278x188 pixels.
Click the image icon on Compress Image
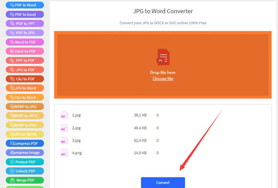(x=12, y=152)
